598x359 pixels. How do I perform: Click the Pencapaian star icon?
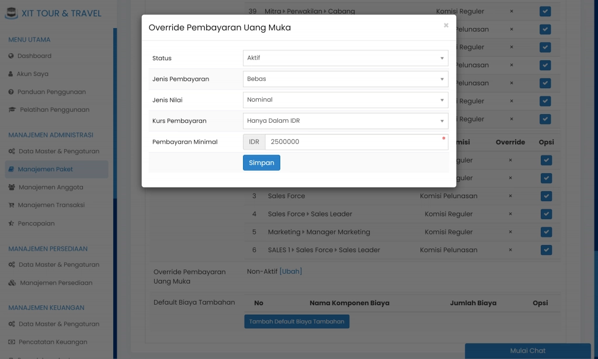click(12, 223)
